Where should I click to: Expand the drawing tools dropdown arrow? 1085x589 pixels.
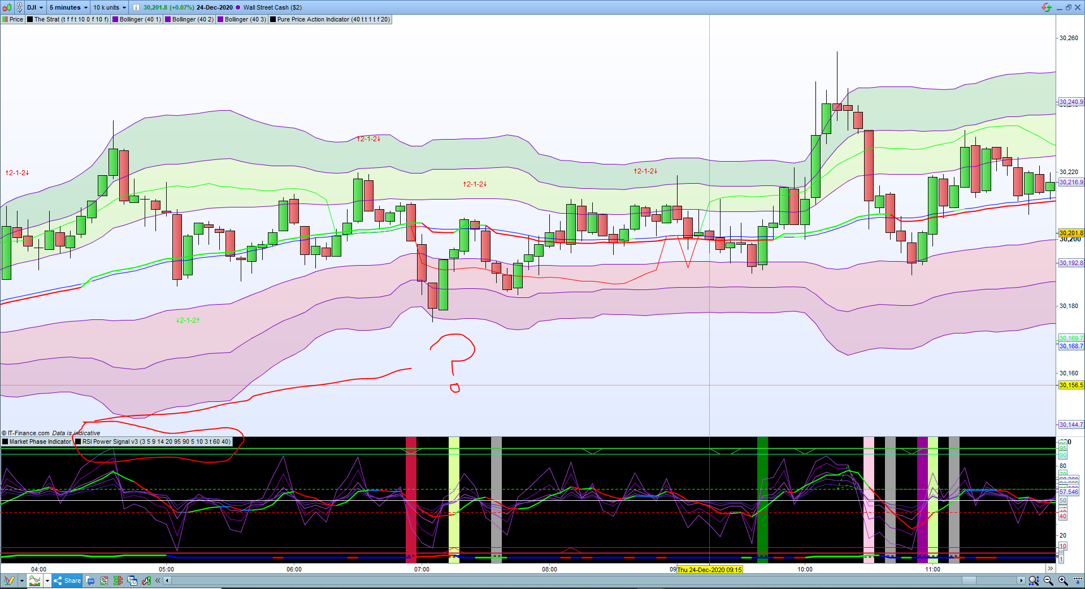[22, 581]
